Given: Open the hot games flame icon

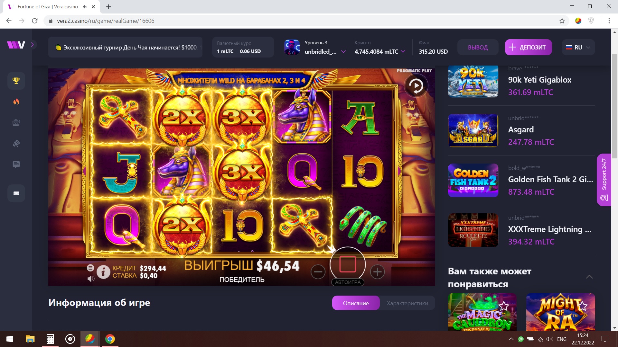Looking at the screenshot, I should click(x=16, y=102).
